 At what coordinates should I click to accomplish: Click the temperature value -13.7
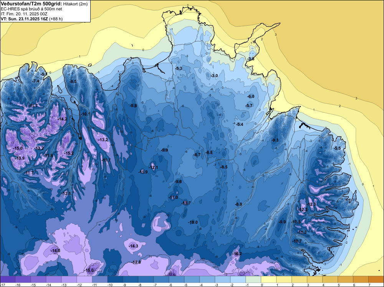coord(186,203)
